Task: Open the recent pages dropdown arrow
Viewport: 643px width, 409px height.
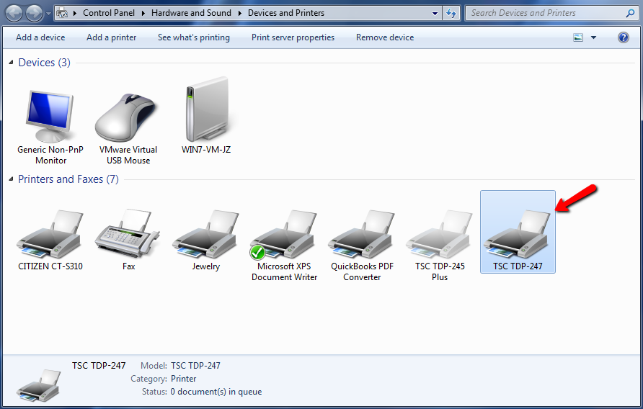Action: click(x=48, y=13)
